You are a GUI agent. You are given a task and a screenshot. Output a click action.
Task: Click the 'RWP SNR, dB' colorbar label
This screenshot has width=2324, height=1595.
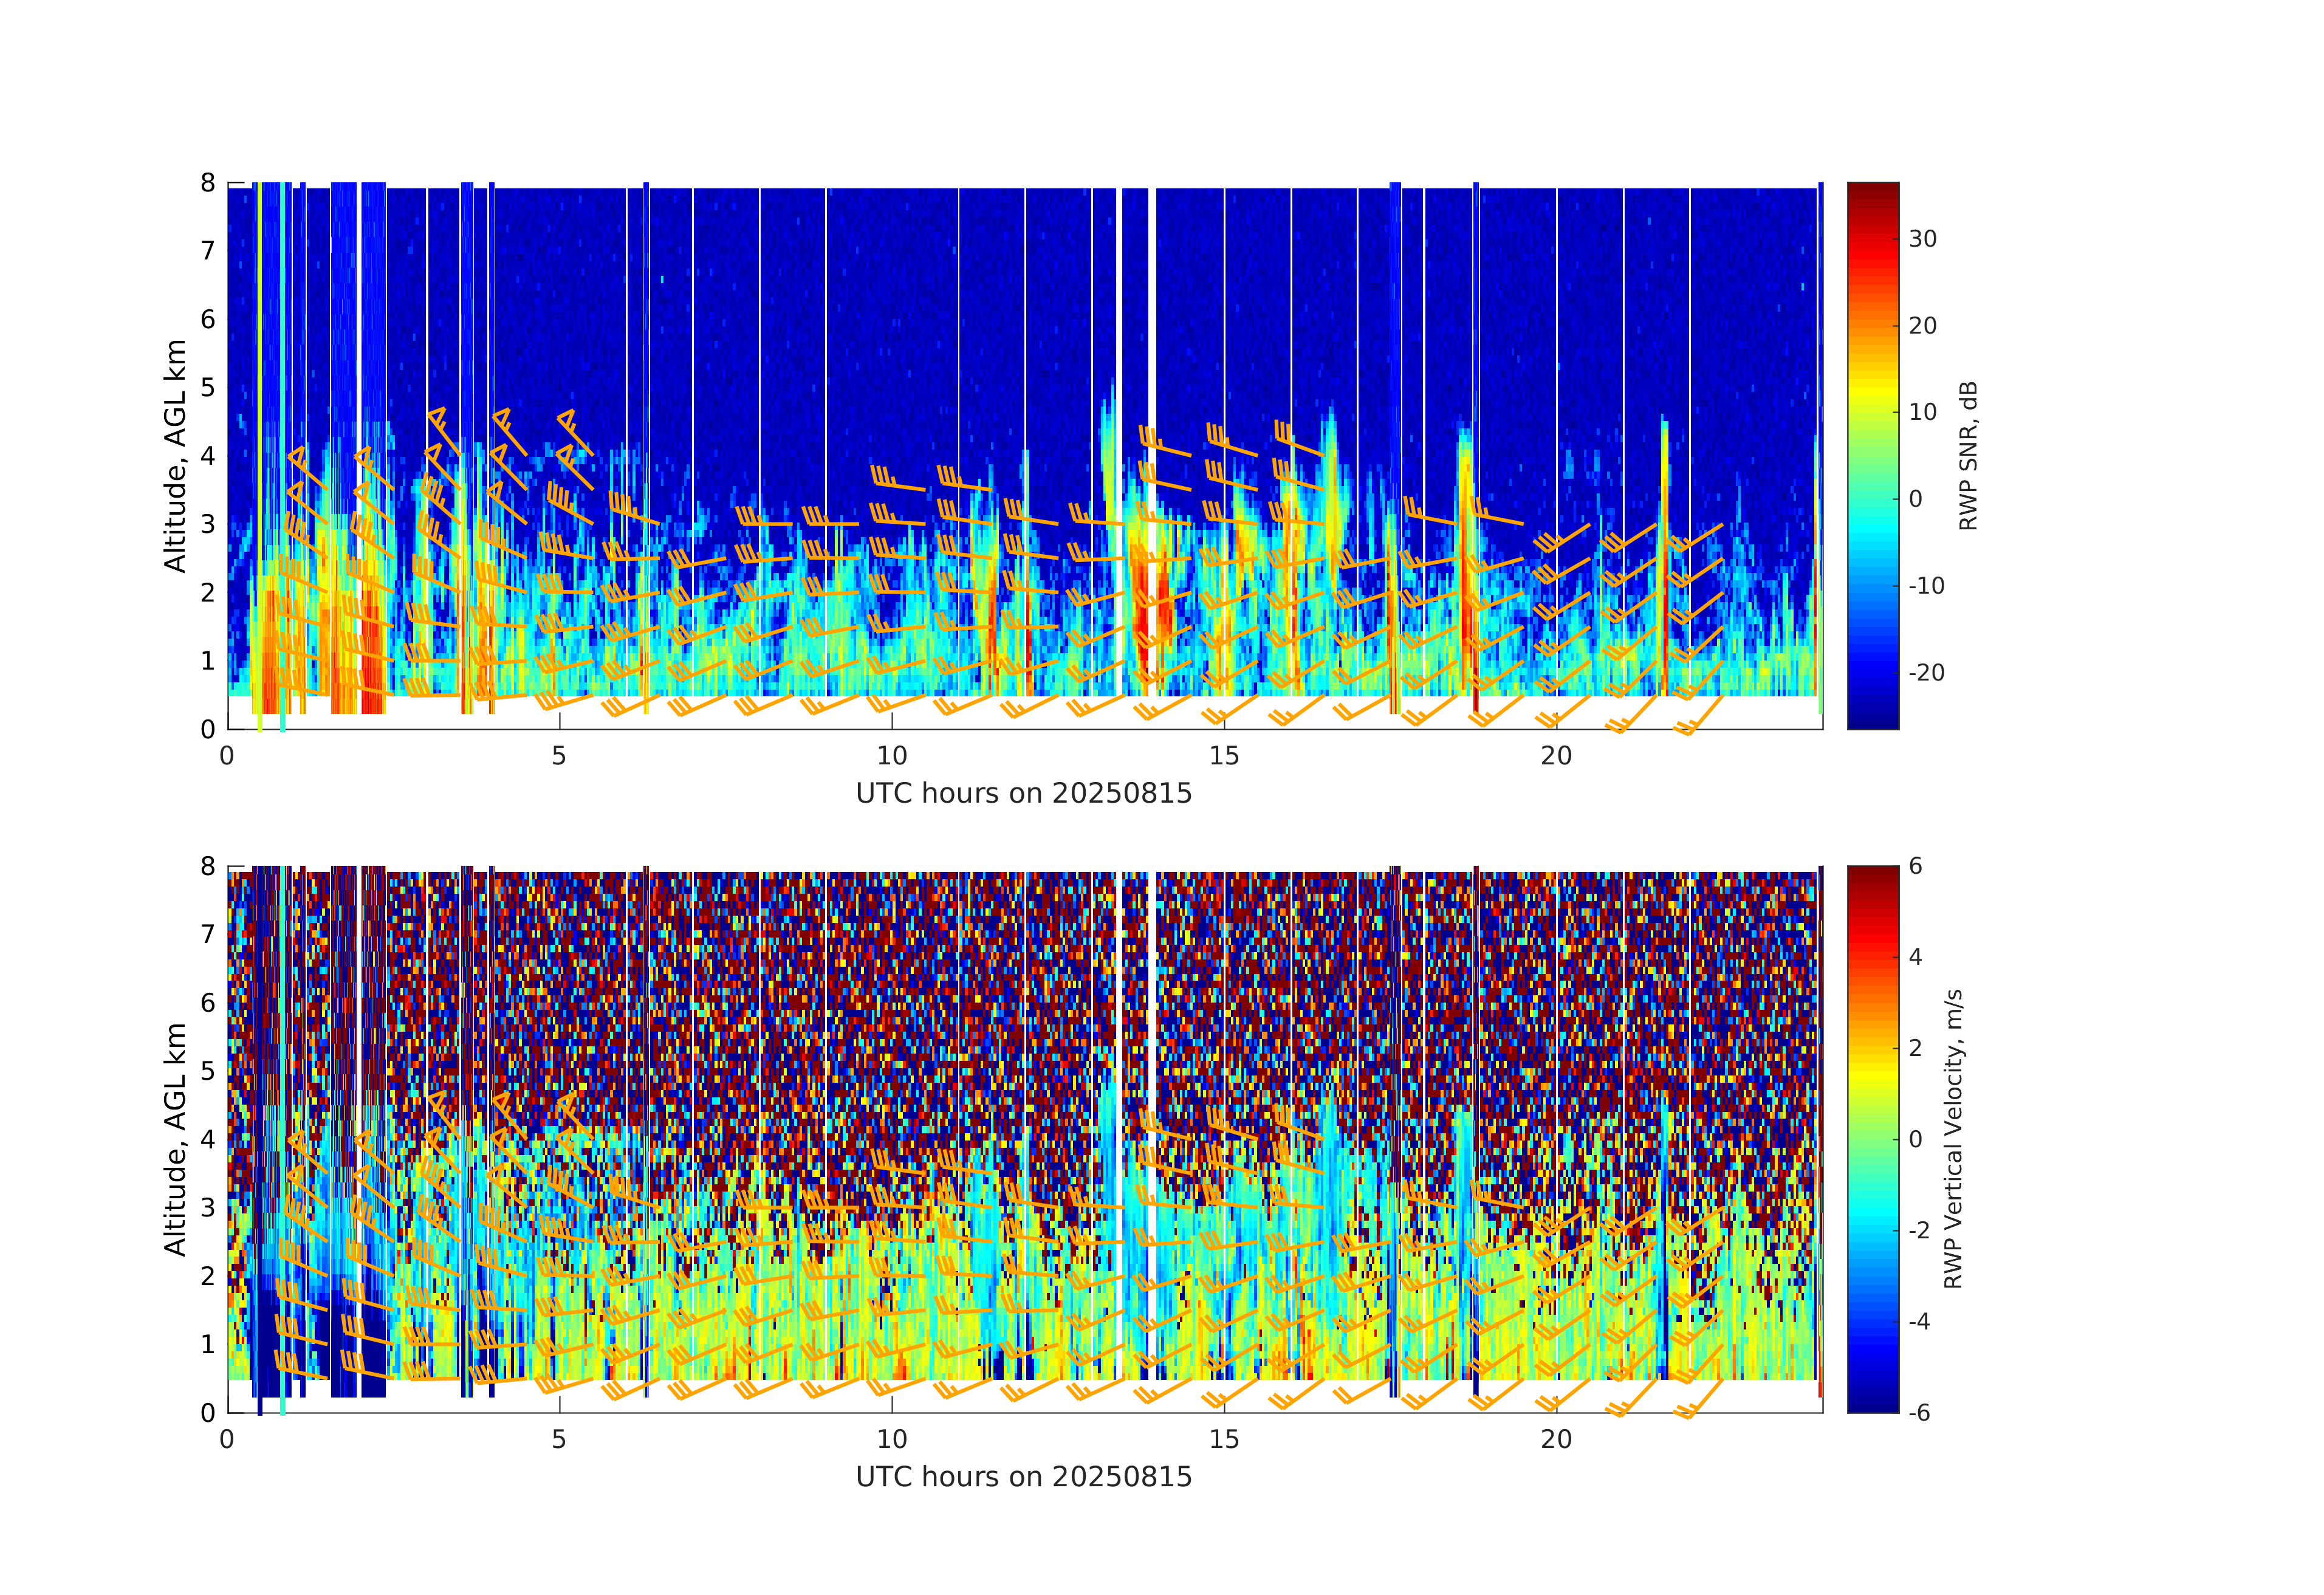click(x=1968, y=455)
